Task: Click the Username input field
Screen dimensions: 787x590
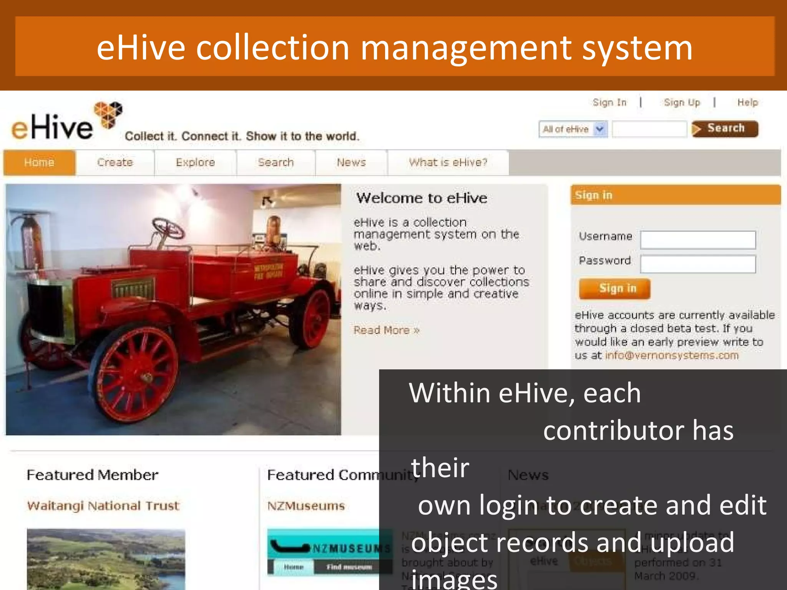Action: [x=698, y=240]
